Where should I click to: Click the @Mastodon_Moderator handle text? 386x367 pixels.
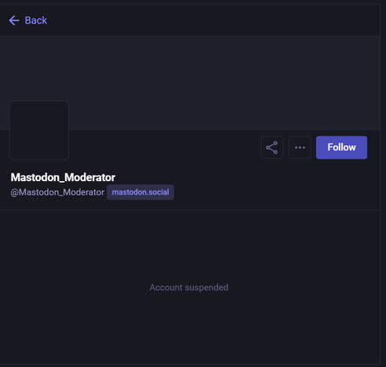[x=57, y=192]
